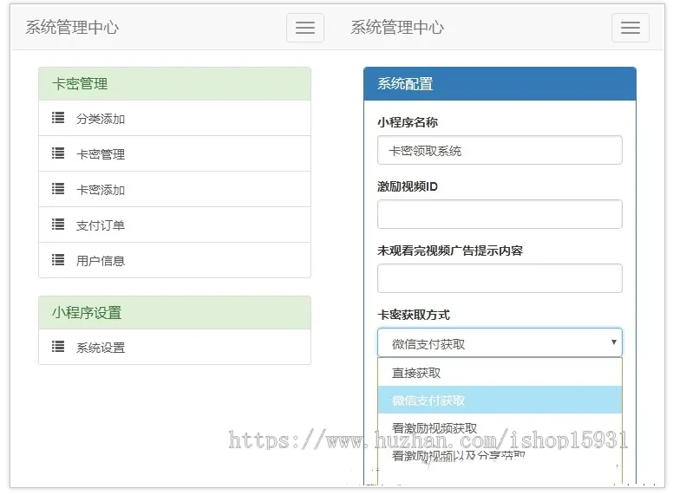This screenshot has height=495, width=673.
Task: Open the left hamburger navigation menu
Action: [x=305, y=28]
